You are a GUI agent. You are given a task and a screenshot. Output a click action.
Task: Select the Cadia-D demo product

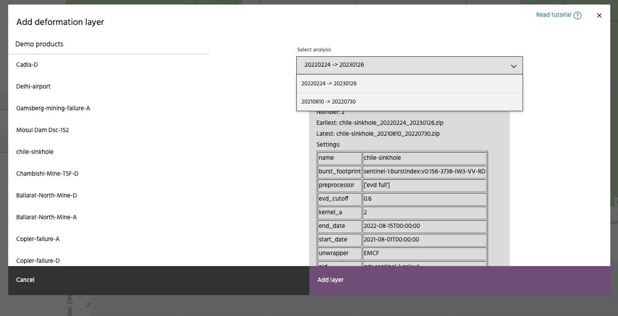coord(27,64)
